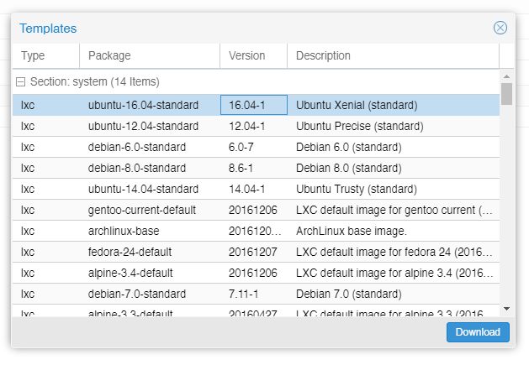Select the gentoo-current-default package

(x=142, y=210)
